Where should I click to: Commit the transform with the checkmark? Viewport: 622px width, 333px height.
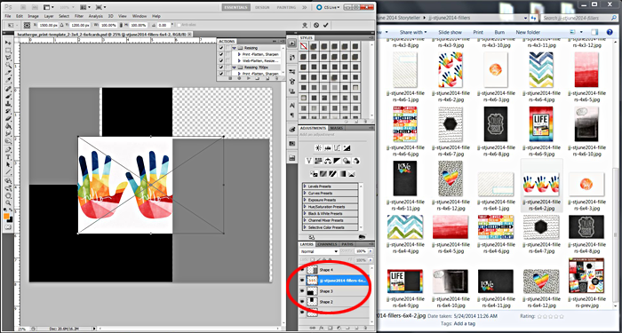(326, 25)
